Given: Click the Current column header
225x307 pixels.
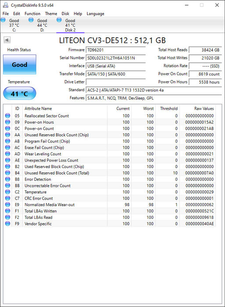Looking at the screenshot, I should tap(119, 108).
